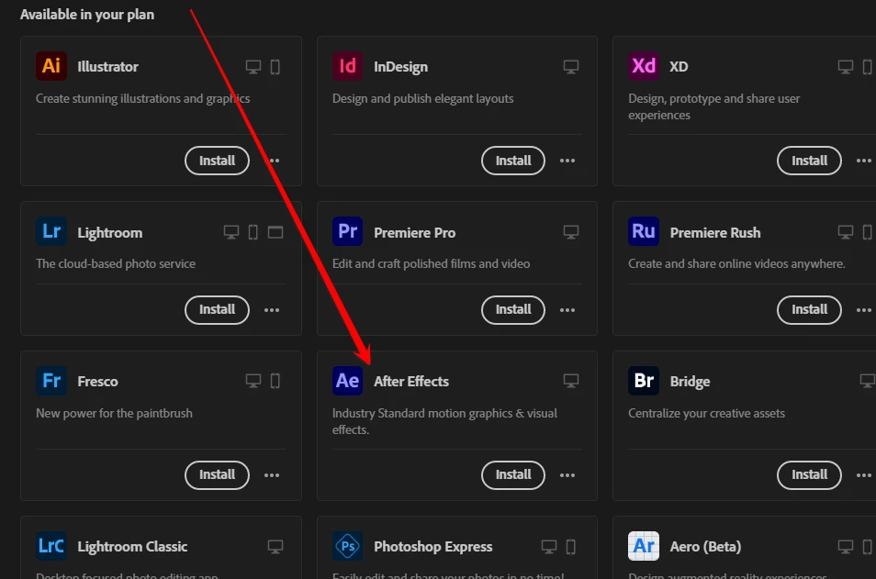Image resolution: width=876 pixels, height=579 pixels.
Task: Click Lightroom's mobile platform icon
Action: [253, 232]
